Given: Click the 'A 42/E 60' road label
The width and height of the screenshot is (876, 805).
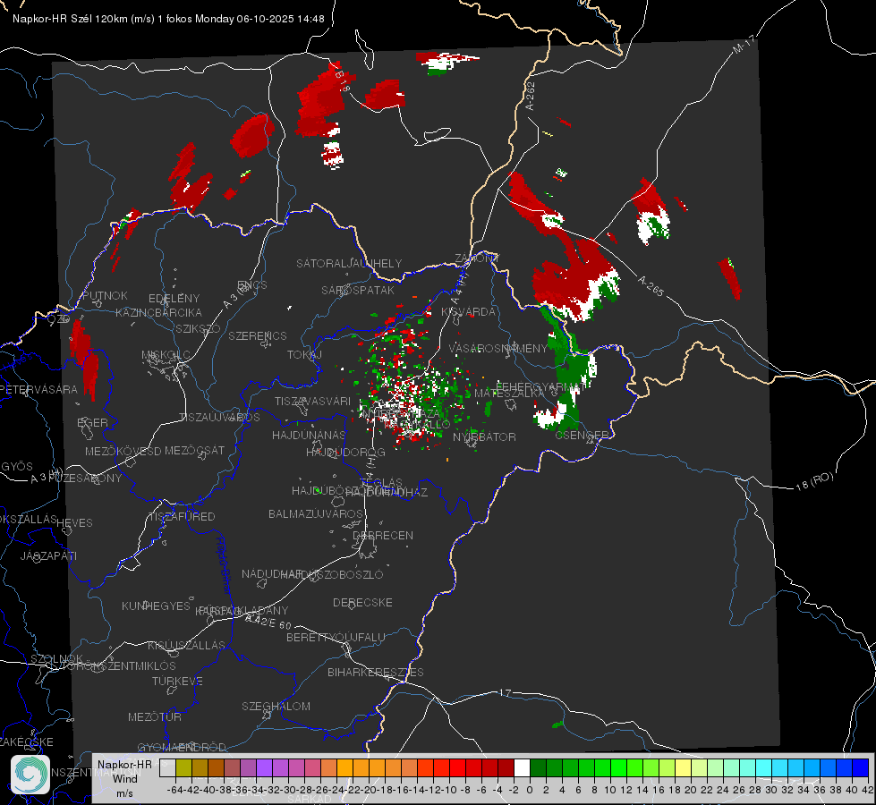Looking at the screenshot, I should coord(268,622).
